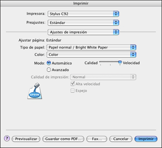Open the Estándar presets menu

click(83, 23)
